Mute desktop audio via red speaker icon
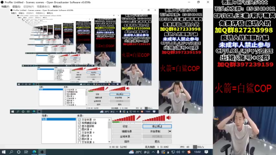Screen dimensions: 276x155 [x=169, y=117]
